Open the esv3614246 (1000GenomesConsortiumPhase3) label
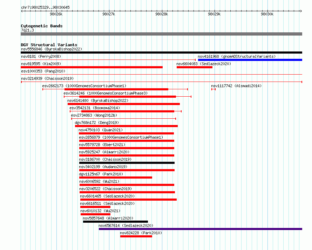Image resolution: width=312 pixels, height=250 pixels. 106,93
